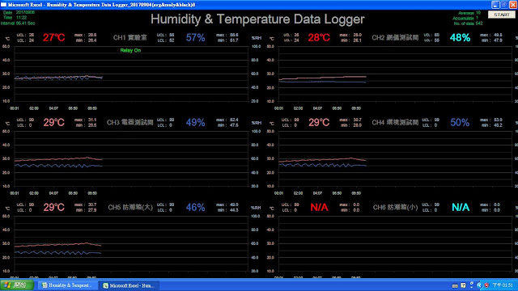Click the CH4 channel name label
This screenshot has width=518, height=291.
[395, 122]
